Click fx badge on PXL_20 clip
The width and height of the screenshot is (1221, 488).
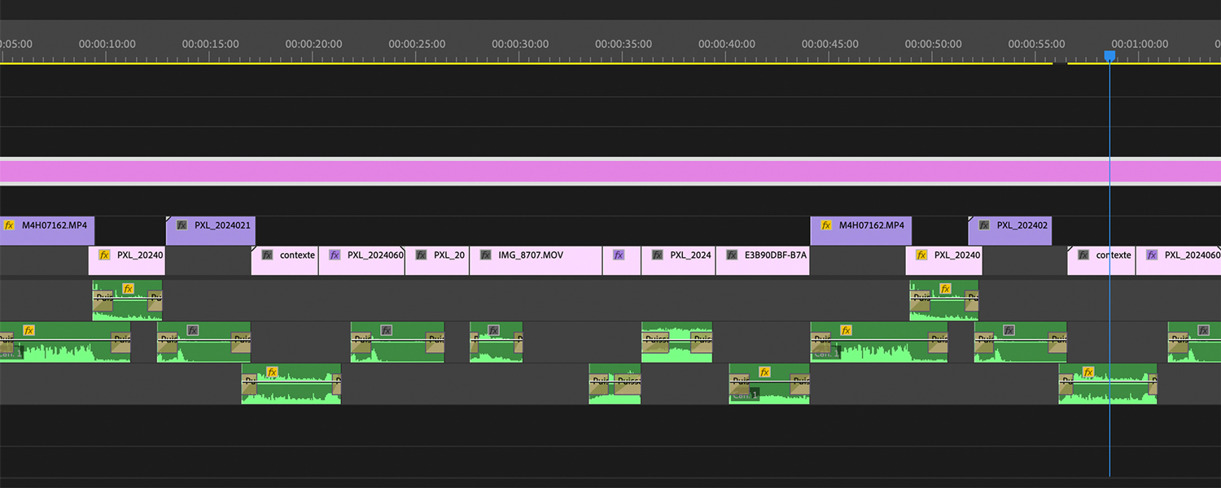[421, 255]
